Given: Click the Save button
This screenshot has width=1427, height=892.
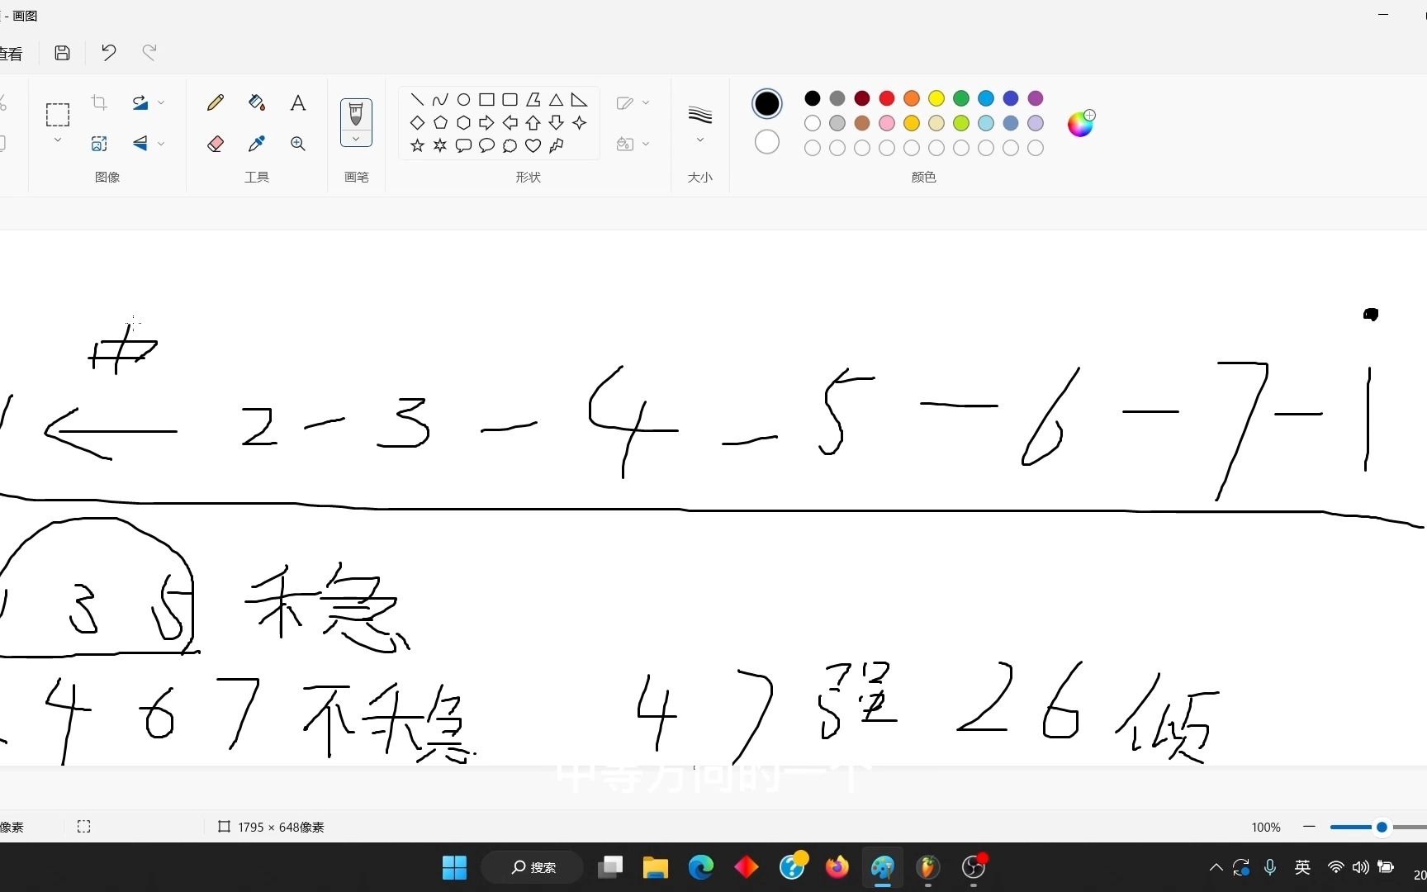Looking at the screenshot, I should (62, 52).
